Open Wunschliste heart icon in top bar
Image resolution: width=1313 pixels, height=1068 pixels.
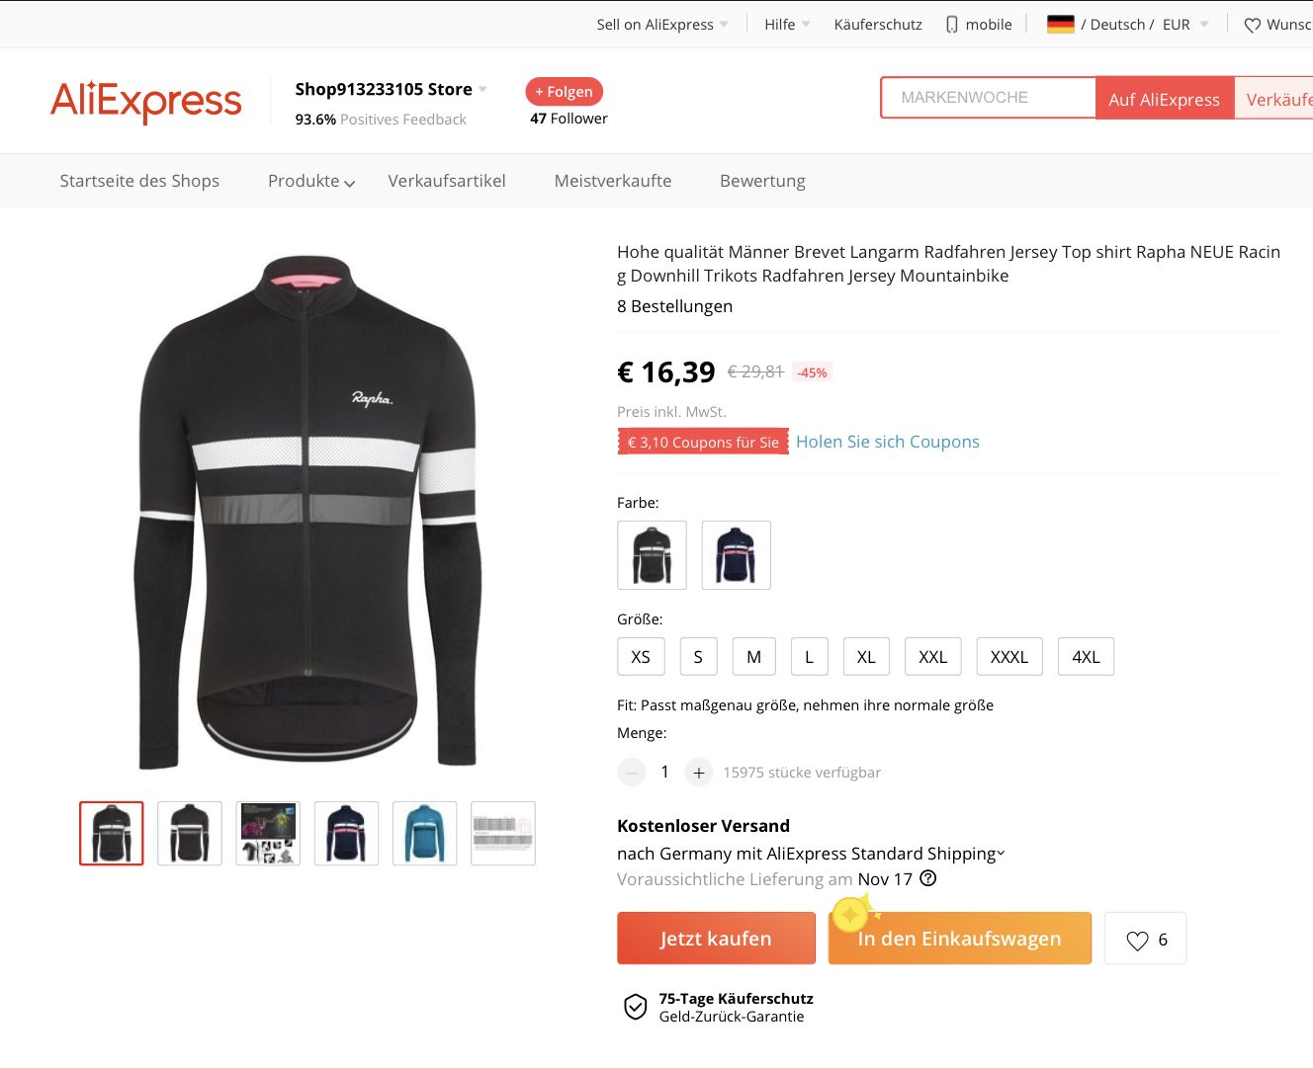tap(1253, 26)
